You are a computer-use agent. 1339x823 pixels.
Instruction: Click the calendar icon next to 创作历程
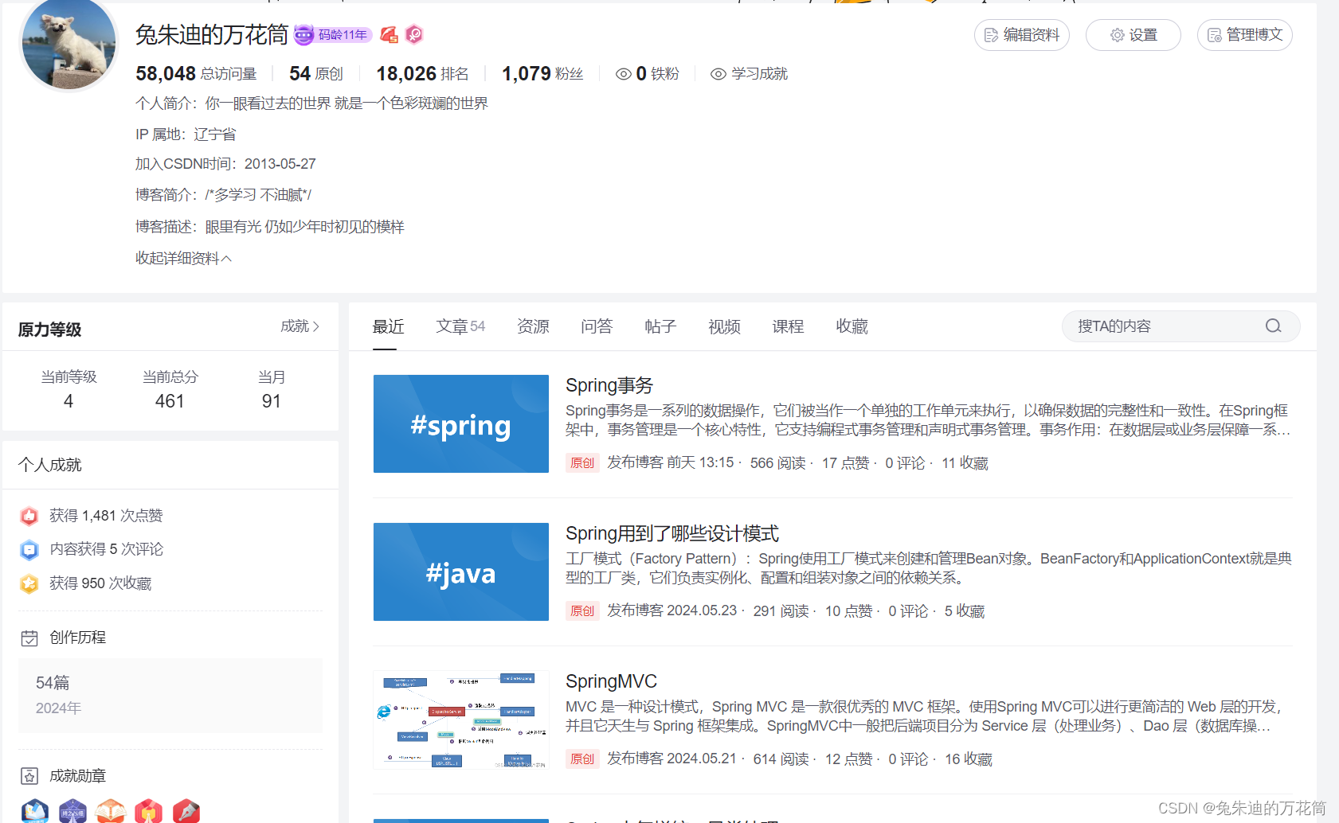point(29,638)
